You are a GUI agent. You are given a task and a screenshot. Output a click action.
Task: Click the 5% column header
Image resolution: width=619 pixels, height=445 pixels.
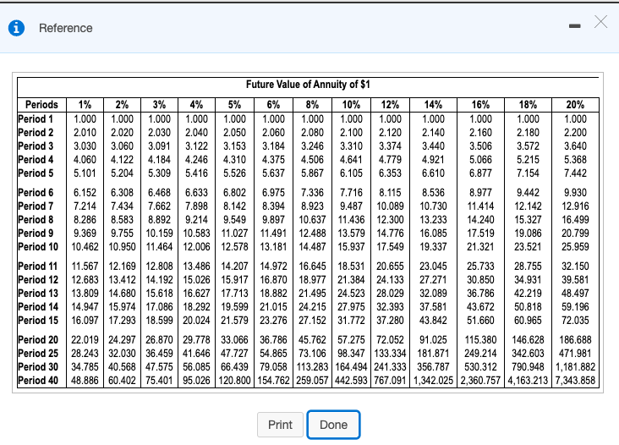coord(234,105)
